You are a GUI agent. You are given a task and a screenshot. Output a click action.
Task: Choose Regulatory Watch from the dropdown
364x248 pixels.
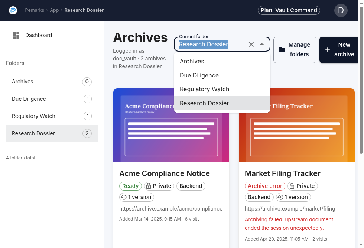[x=222, y=89]
